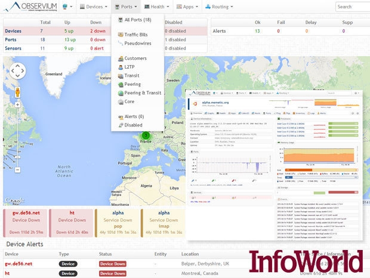
Task: Click the green cluster marker over France
Action: (x=145, y=136)
